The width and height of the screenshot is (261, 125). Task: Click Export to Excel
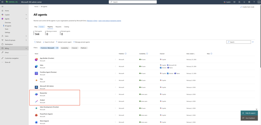pyautogui.click(x=48, y=42)
